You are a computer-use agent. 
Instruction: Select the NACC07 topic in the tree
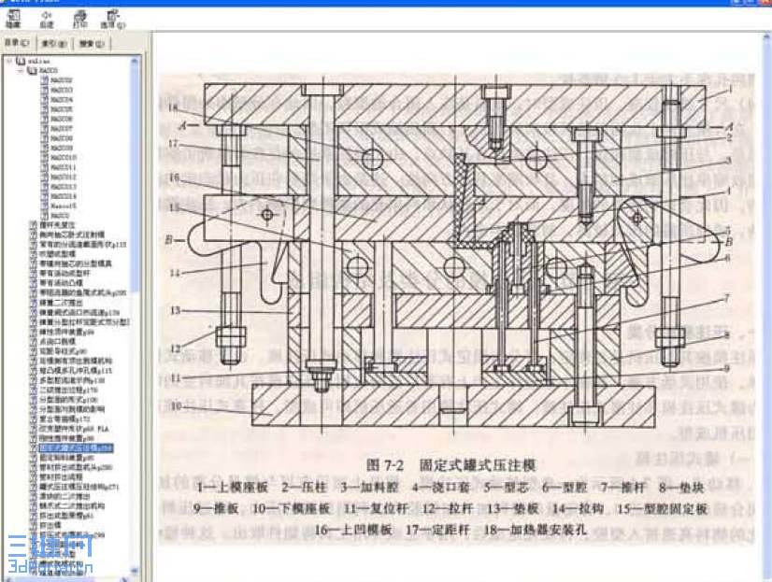[x=62, y=129]
